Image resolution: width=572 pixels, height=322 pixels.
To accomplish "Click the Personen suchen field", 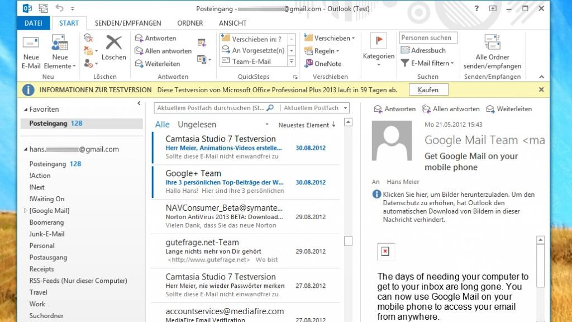I will point(428,38).
